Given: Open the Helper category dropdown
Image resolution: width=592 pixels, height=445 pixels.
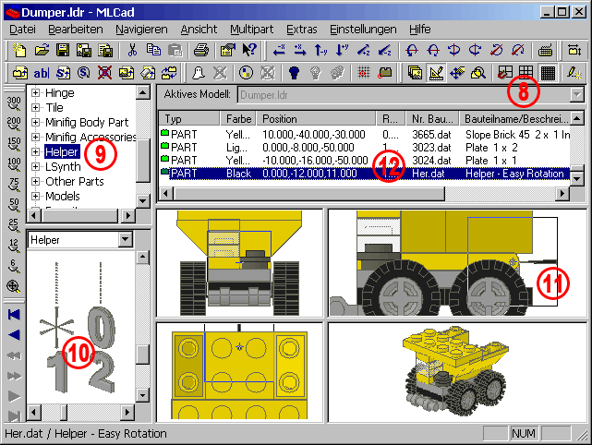Looking at the screenshot, I should click(x=126, y=239).
